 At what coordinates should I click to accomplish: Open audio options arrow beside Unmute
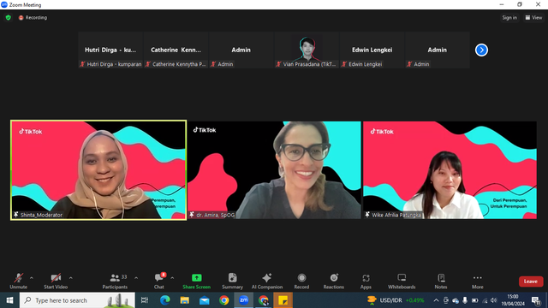32,278
